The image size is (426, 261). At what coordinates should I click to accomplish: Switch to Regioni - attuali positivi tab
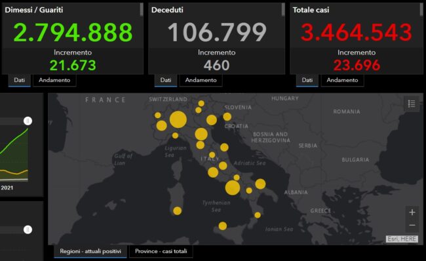tap(90, 251)
